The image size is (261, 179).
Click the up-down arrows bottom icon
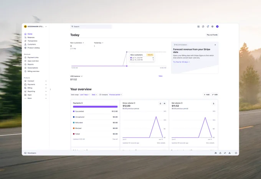[x=225, y=153]
